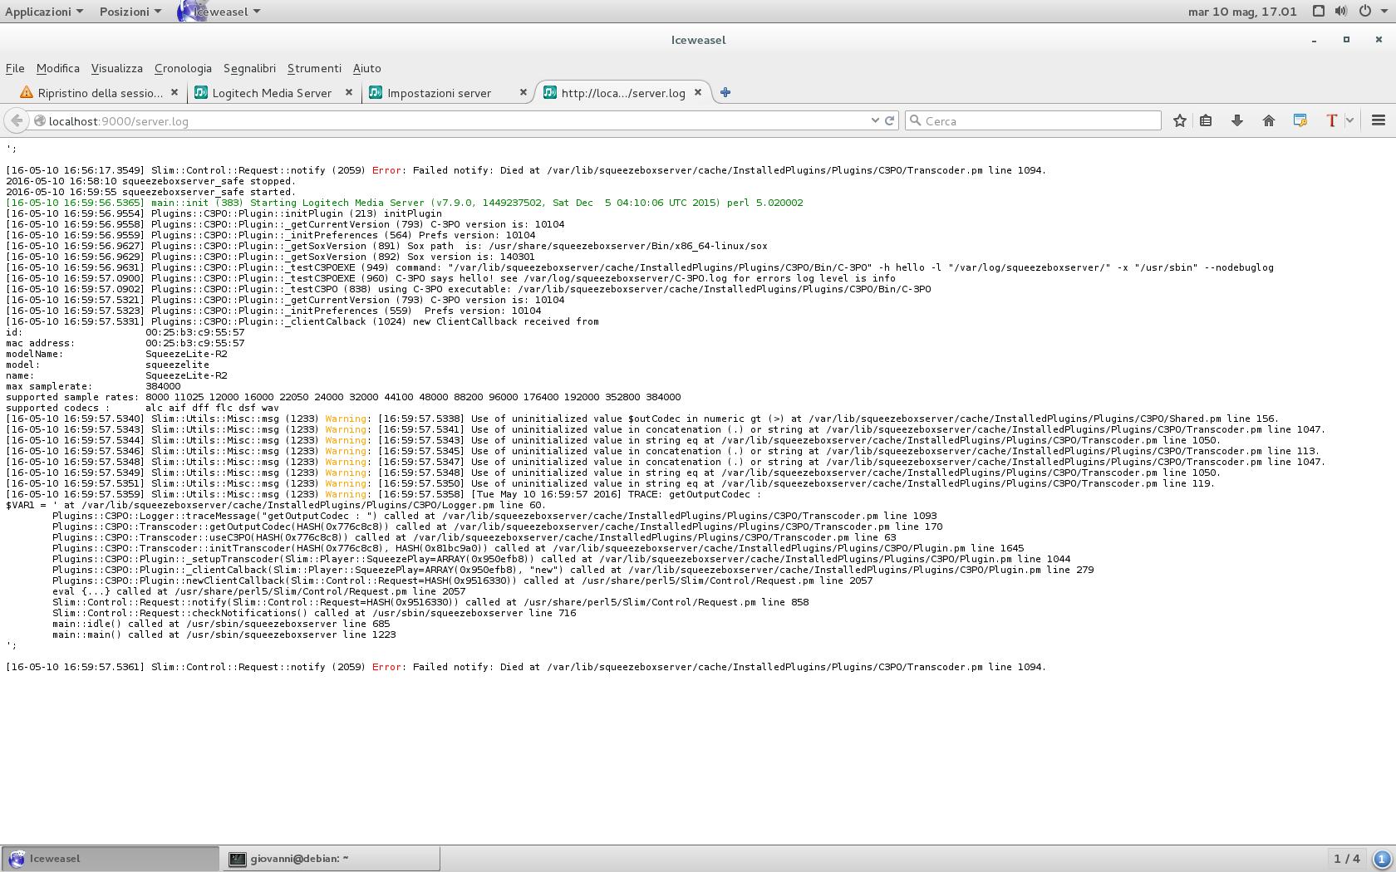The height and width of the screenshot is (872, 1396).
Task: Click the 'squeezeboxserver_safe started.' log line
Action: [150, 192]
